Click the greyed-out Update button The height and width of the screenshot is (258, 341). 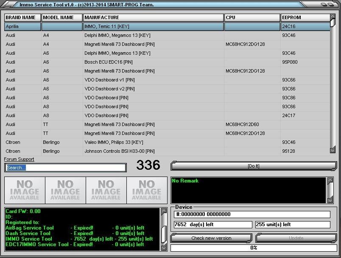[x=296, y=238]
